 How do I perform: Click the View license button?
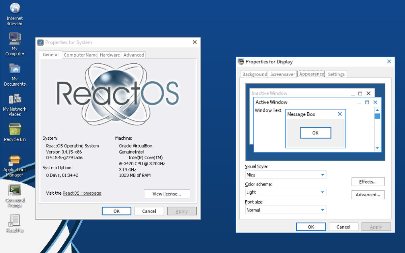167,194
